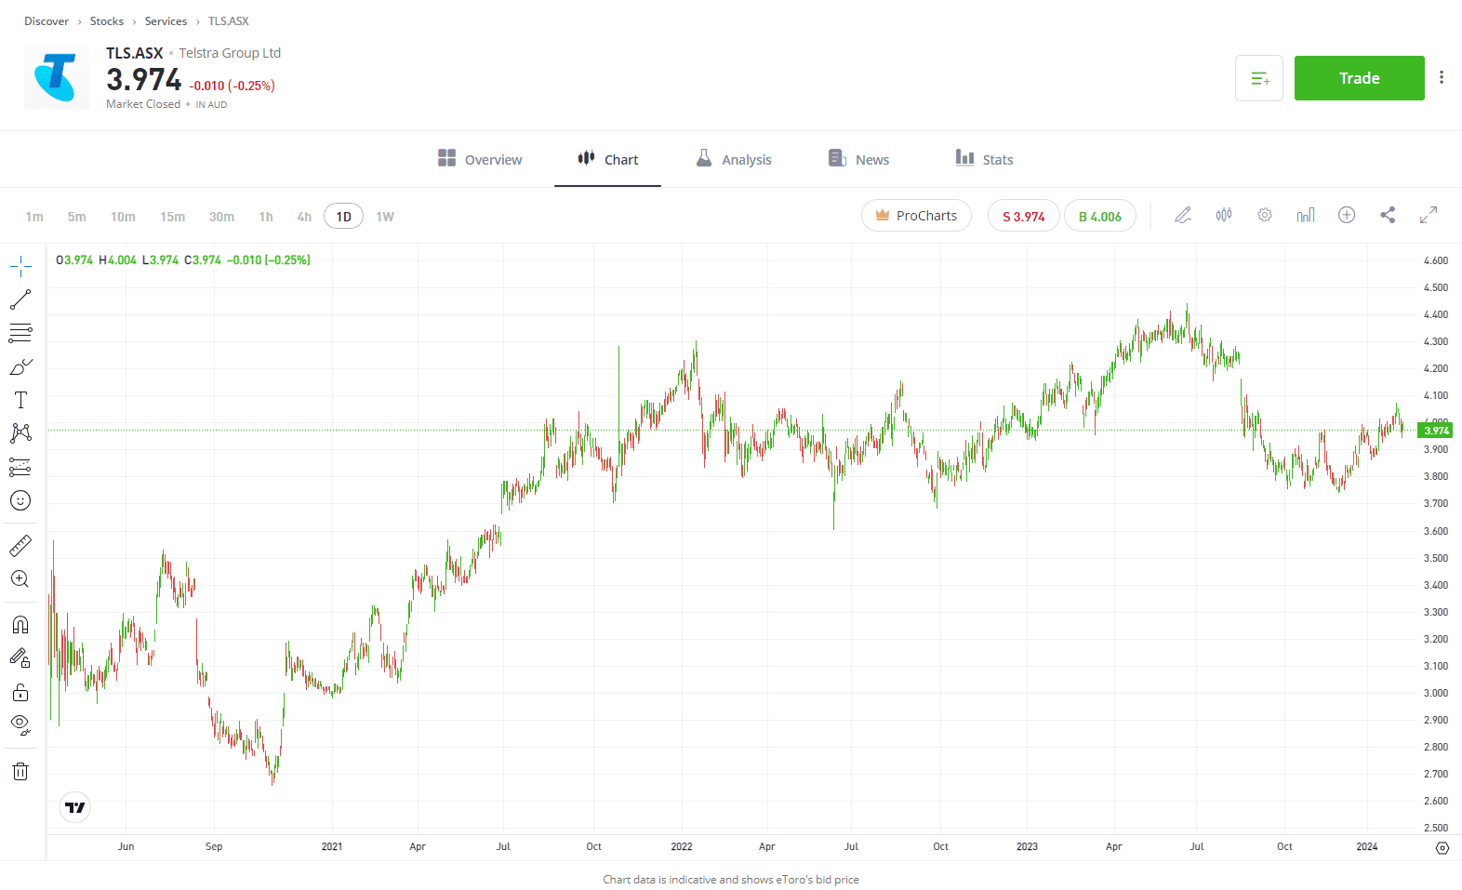
Task: Switch to the Overview tab
Action: point(480,159)
